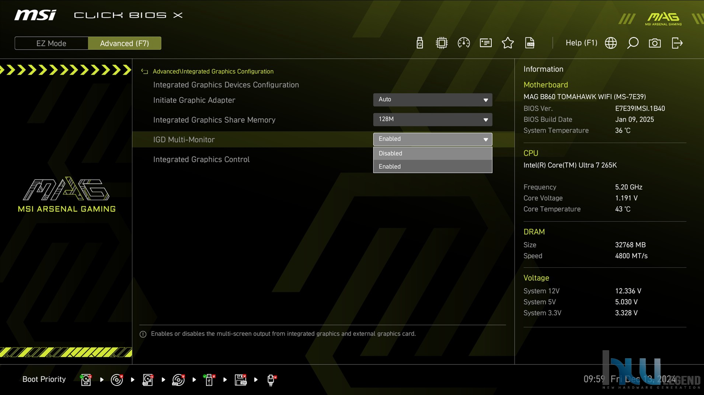
Task: Click the search magnifier icon
Action: click(633, 43)
